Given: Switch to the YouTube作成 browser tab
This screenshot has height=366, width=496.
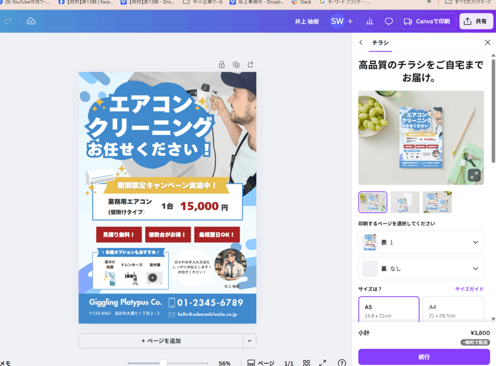Looking at the screenshot, I should coord(25,2).
